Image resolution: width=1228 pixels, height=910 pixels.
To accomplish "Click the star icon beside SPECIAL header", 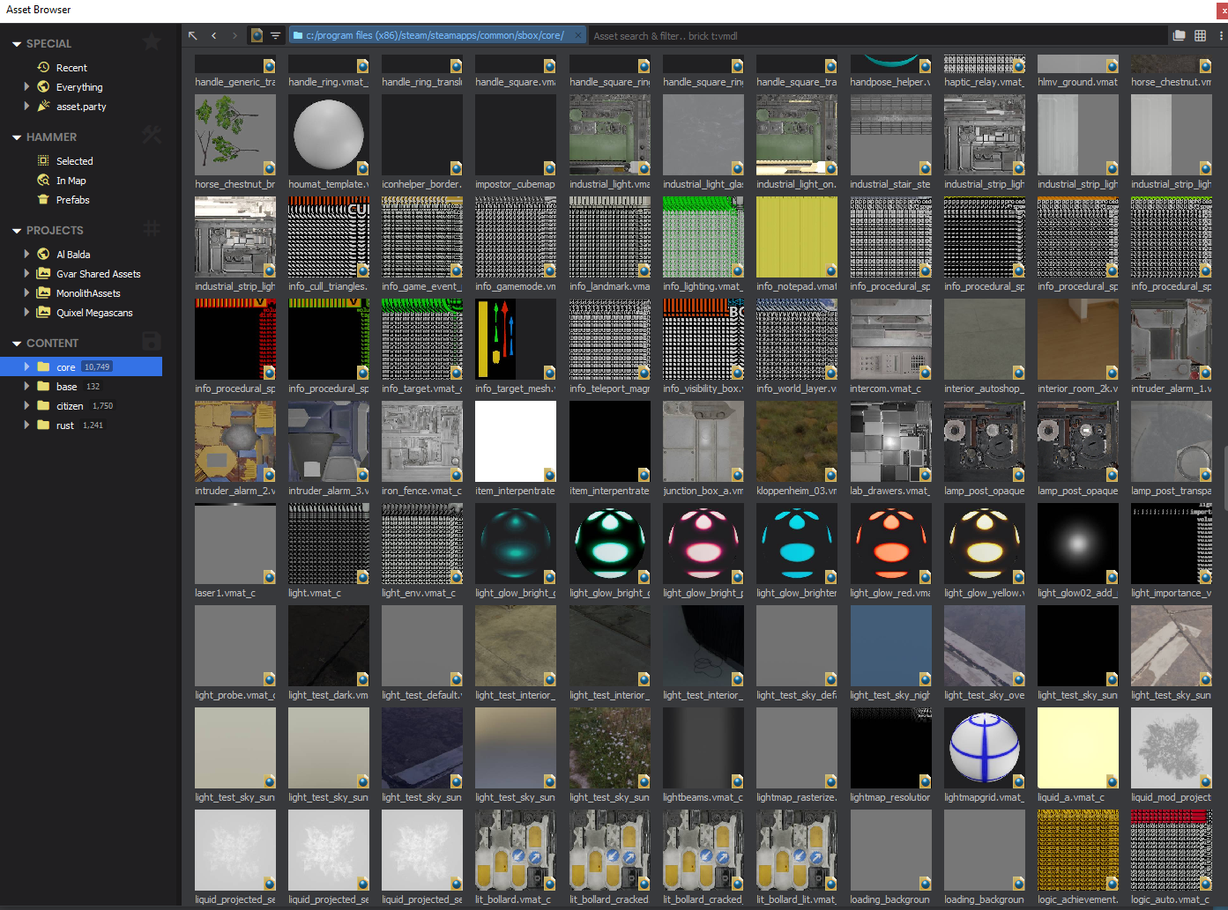I will [151, 41].
